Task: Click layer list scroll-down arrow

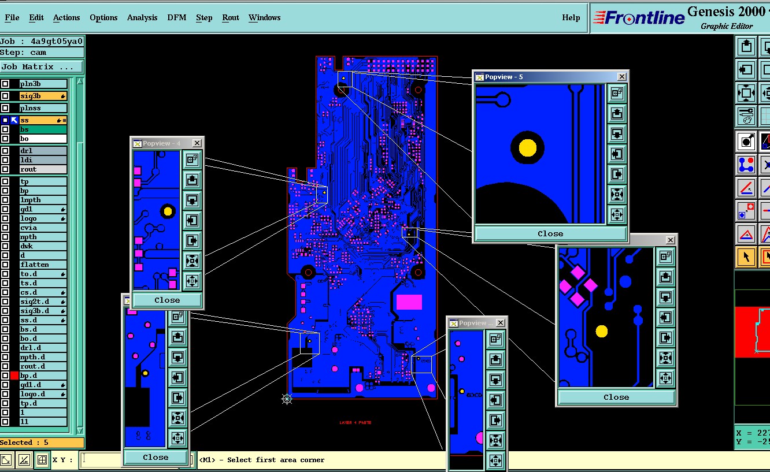Action: click(x=80, y=430)
